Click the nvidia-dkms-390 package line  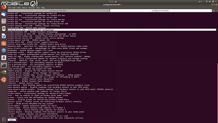tap(27, 28)
